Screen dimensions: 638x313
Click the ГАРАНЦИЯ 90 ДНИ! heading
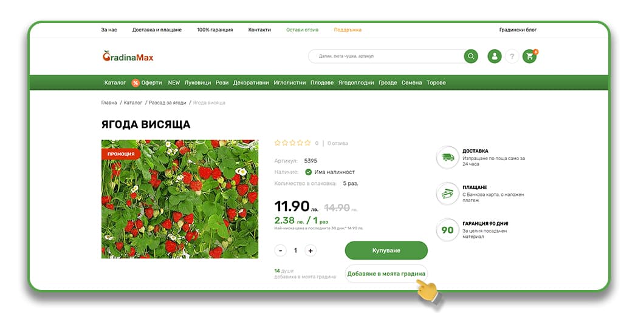coord(485,224)
